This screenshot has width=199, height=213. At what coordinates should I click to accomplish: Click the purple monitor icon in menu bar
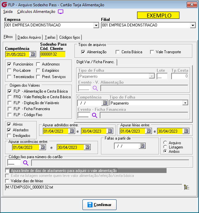click(61, 12)
